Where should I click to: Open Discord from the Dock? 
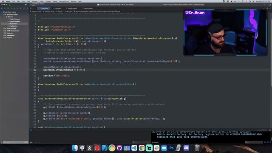point(186,148)
